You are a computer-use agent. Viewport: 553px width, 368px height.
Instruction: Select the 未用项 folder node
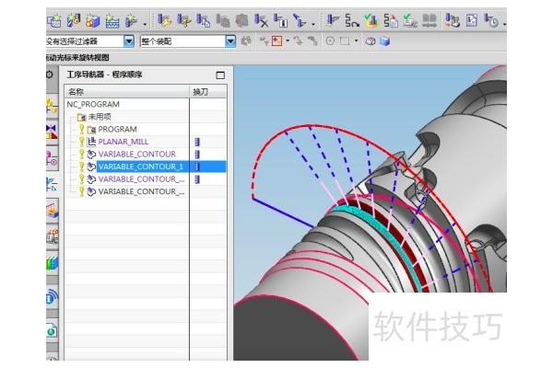tap(100, 117)
